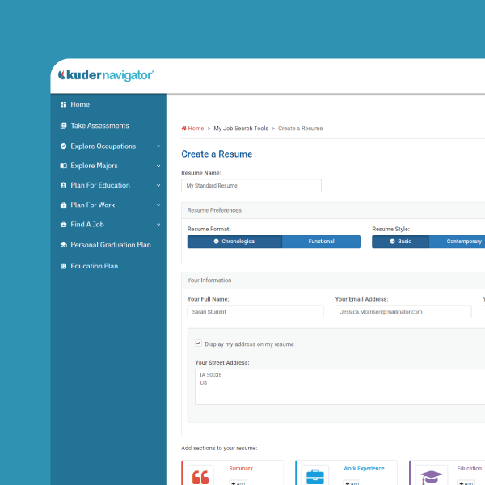Viewport: 485px width, 485px height.
Task: Click the Your Email Address field
Action: pyautogui.click(x=403, y=312)
